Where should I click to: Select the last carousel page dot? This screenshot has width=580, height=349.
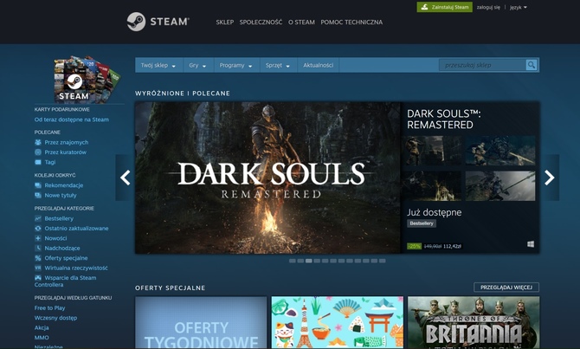(x=382, y=261)
